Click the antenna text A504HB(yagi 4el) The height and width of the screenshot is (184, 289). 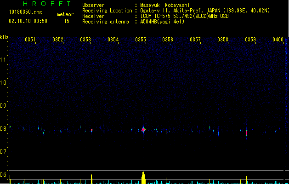click(162, 22)
